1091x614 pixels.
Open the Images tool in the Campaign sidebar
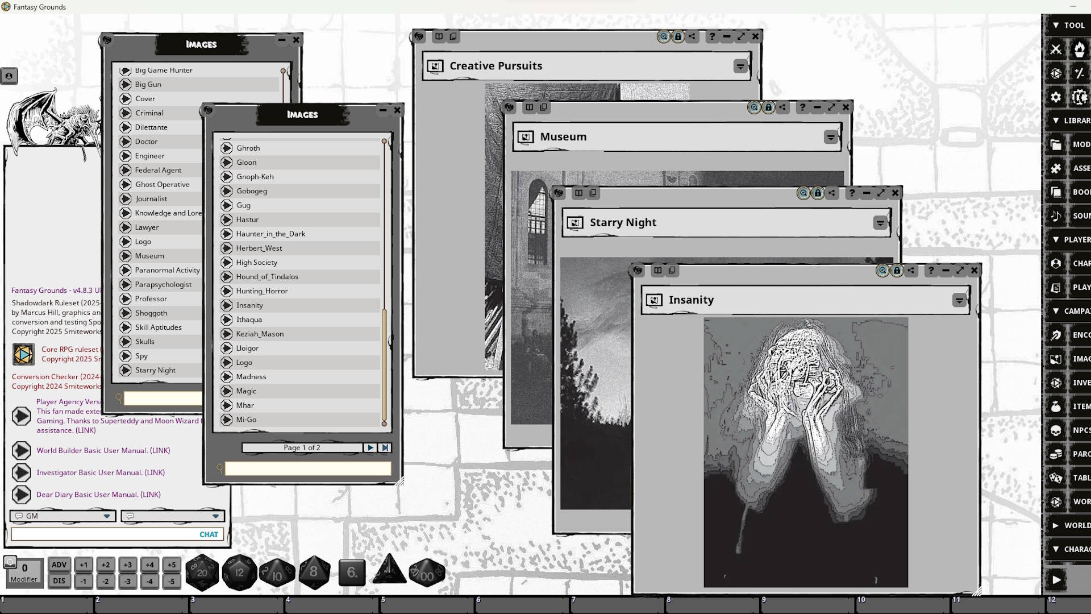click(1056, 359)
